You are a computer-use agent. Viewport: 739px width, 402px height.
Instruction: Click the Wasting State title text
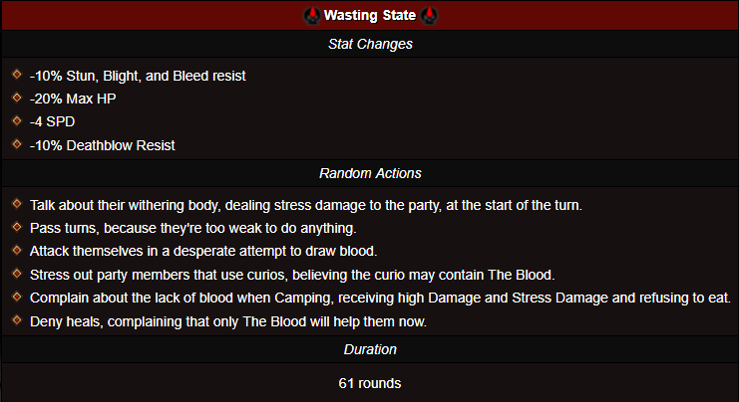point(369,16)
